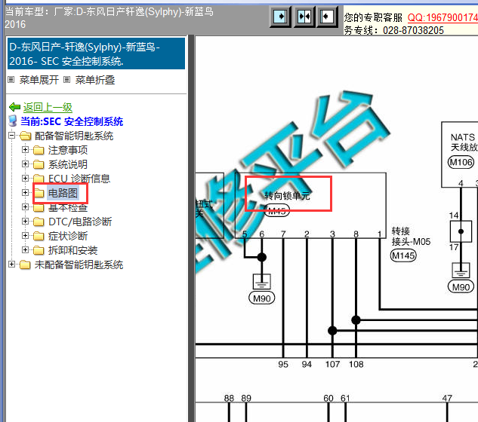Click folder icon of 未配备智能钥匙系统
Image resolution: width=478 pixels, height=422 pixels.
pyautogui.click(x=25, y=265)
